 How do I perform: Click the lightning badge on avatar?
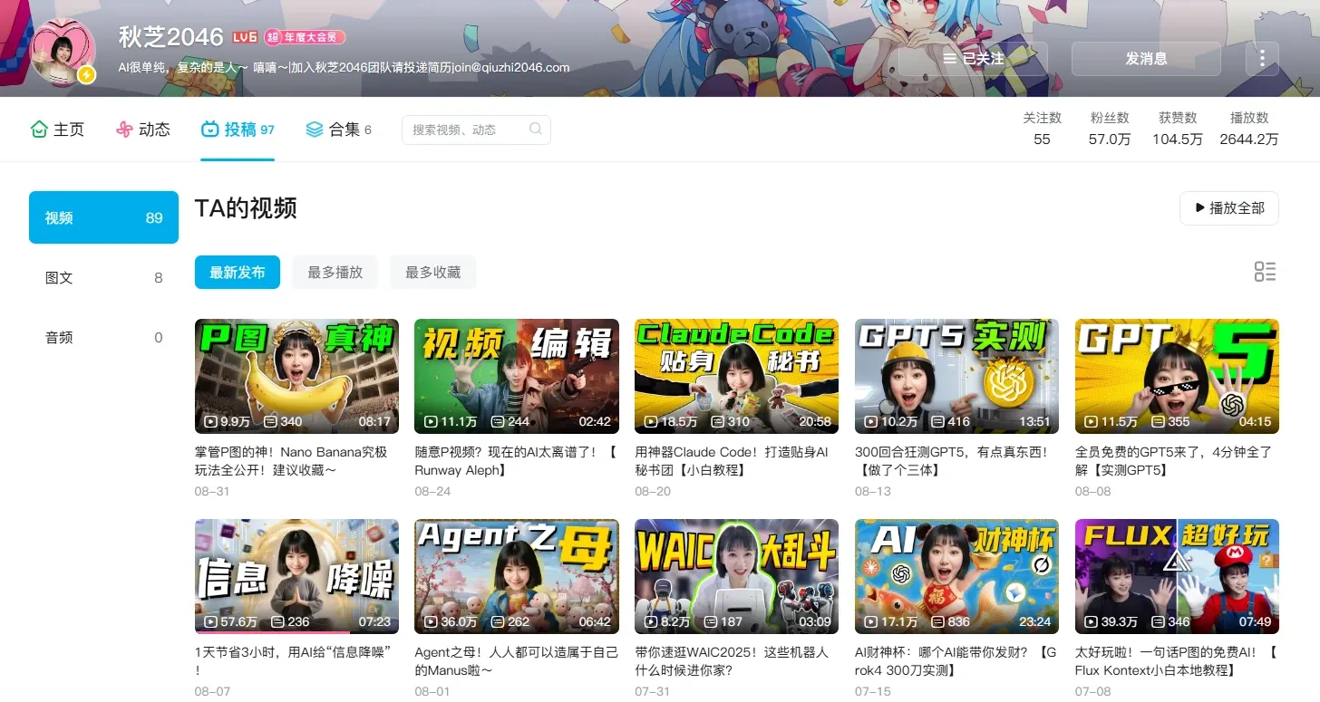pos(86,75)
